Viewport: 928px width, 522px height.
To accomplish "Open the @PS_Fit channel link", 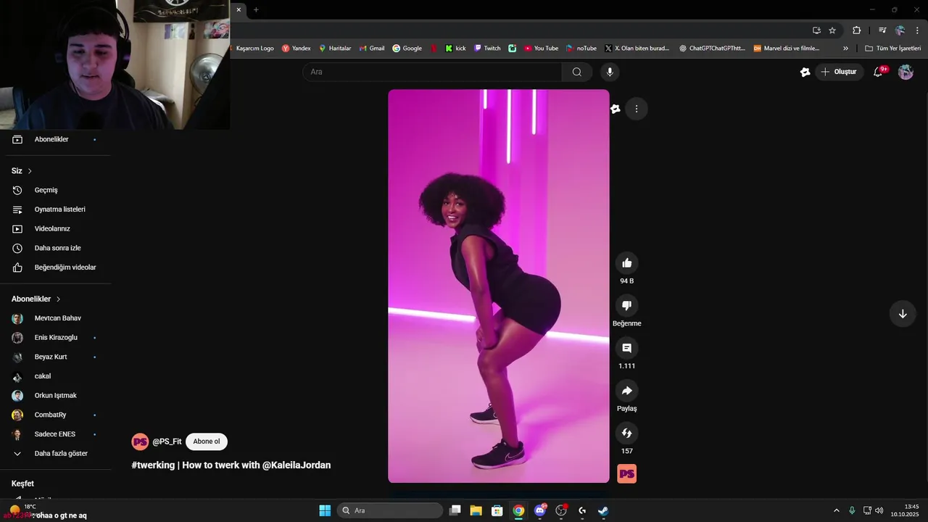I will click(167, 442).
